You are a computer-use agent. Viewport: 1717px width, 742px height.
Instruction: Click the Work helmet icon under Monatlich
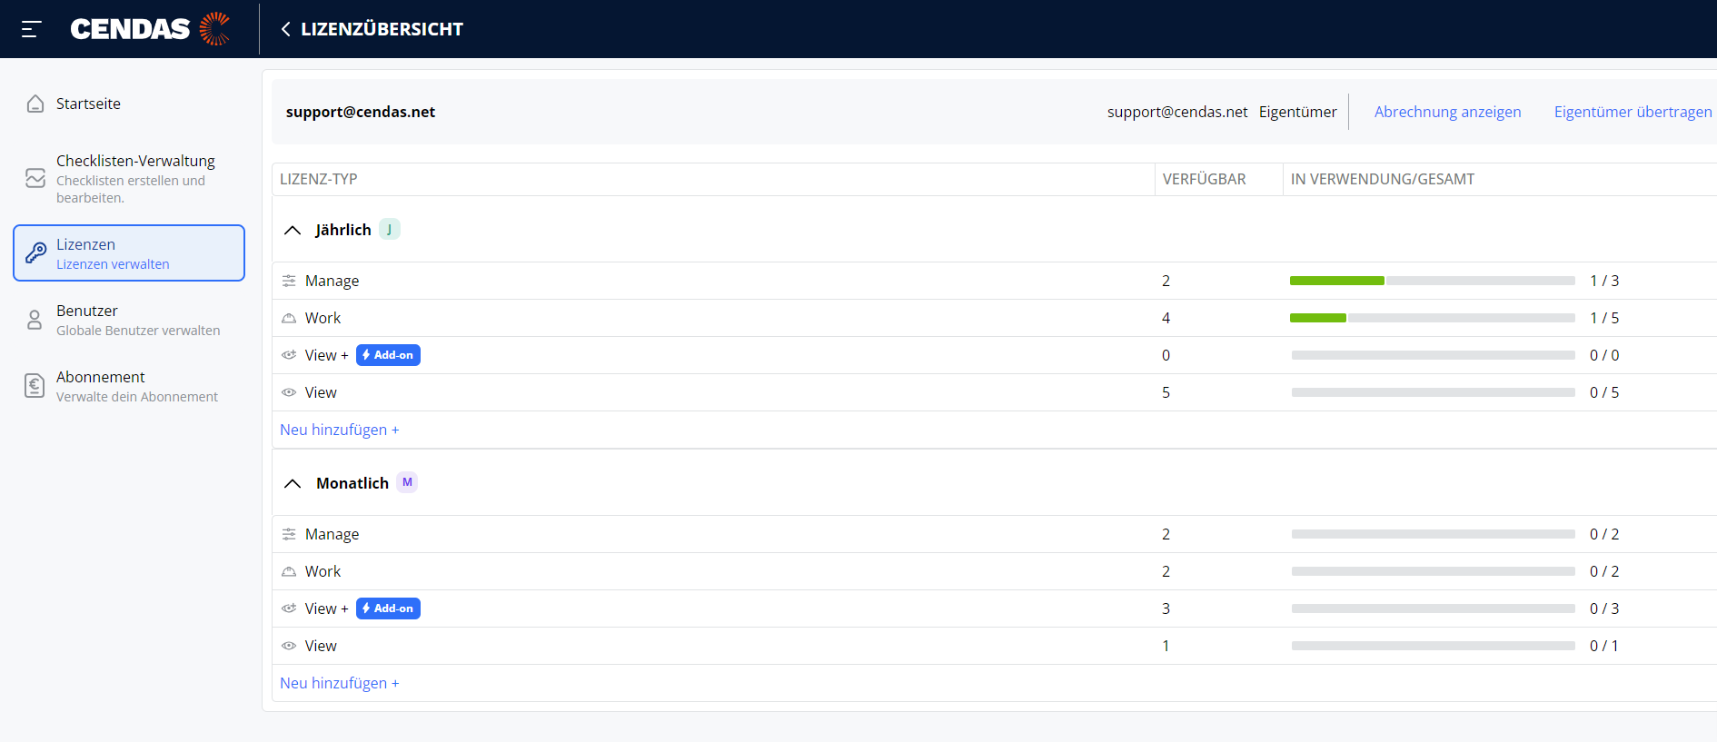pyautogui.click(x=289, y=571)
